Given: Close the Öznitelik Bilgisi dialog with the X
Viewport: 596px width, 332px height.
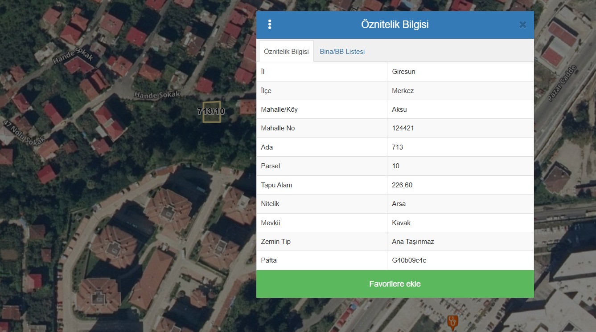Looking at the screenshot, I should pyautogui.click(x=522, y=25).
